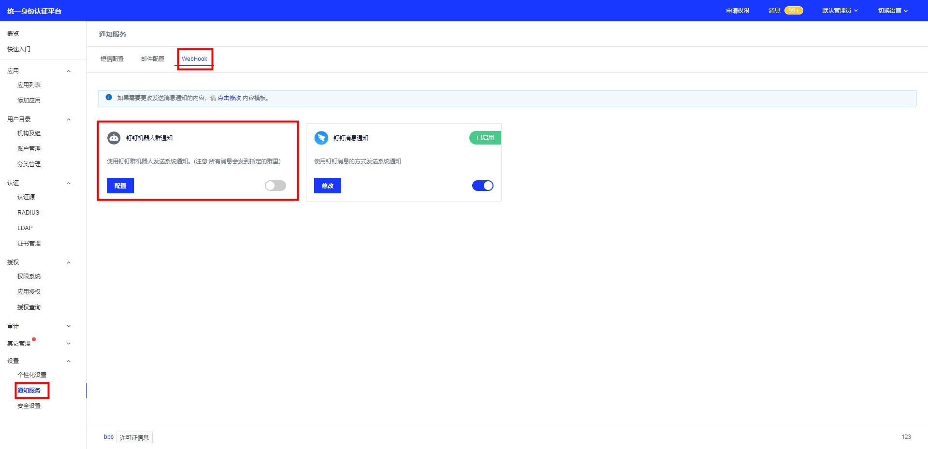Switch to the 短信配置 tab
Viewport: 928px width, 449px height.
(x=112, y=59)
